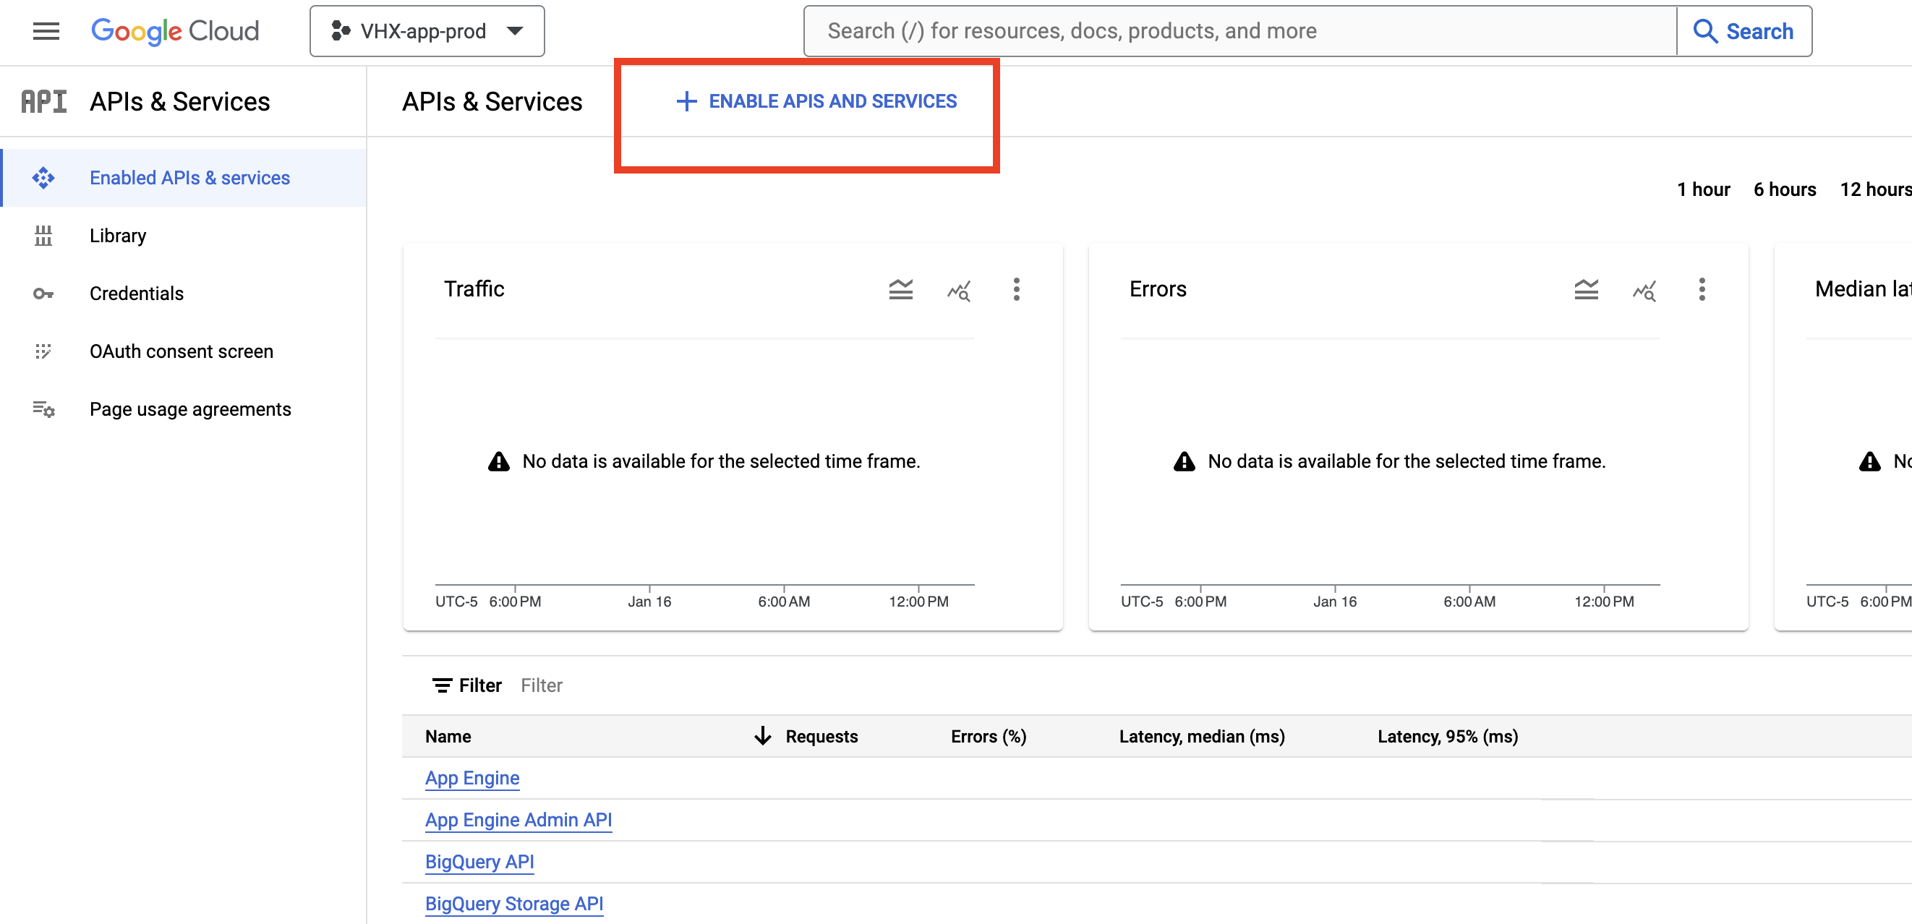Click the Search button

1744,31
